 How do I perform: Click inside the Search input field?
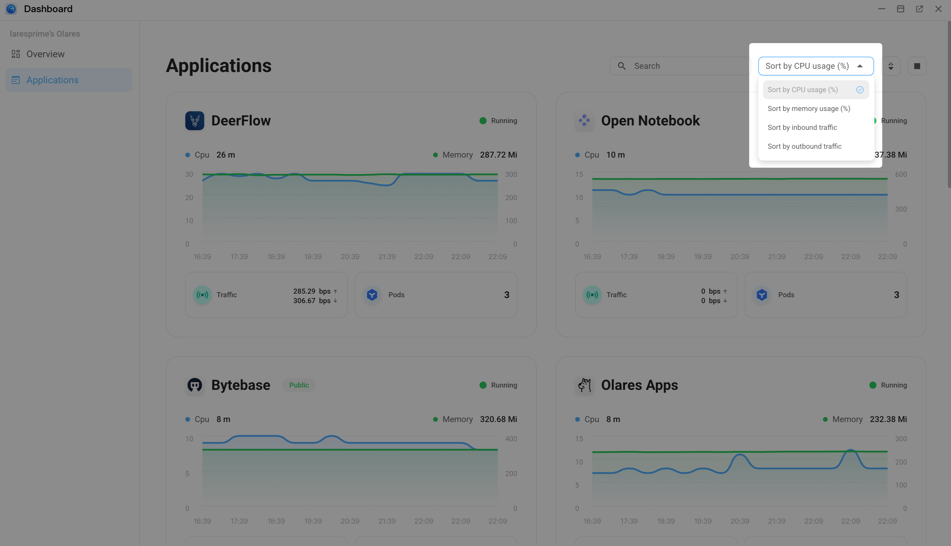pos(675,66)
